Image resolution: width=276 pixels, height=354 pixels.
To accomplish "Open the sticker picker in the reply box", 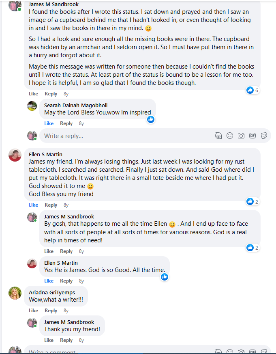I will [x=264, y=136].
